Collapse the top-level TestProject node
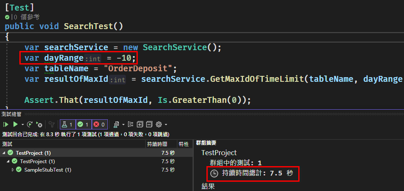This screenshot has height=191, width=404. (x=3, y=153)
